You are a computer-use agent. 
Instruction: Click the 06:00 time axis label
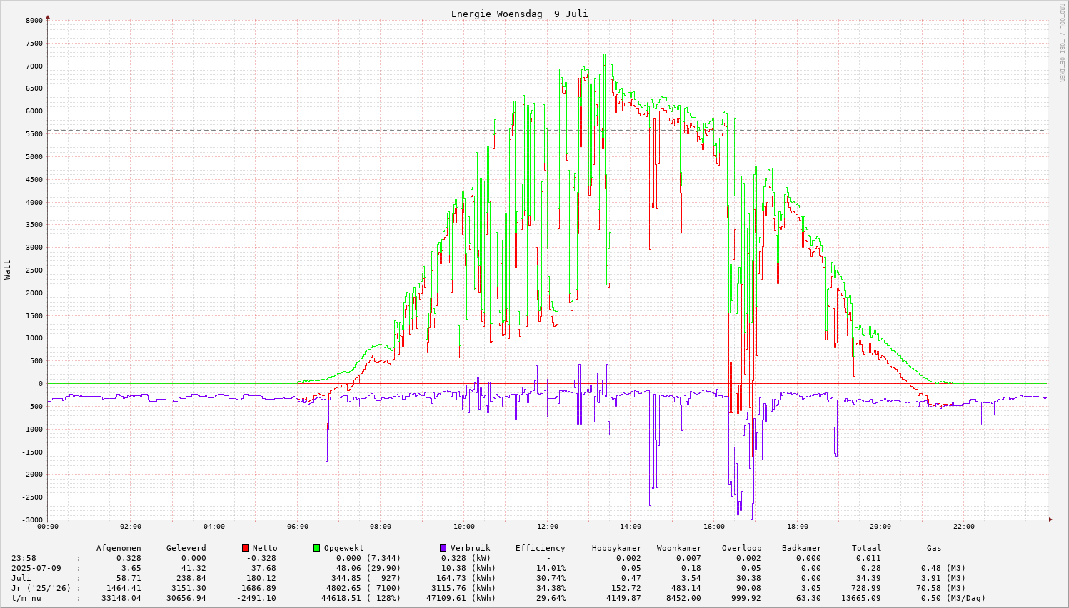point(297,527)
